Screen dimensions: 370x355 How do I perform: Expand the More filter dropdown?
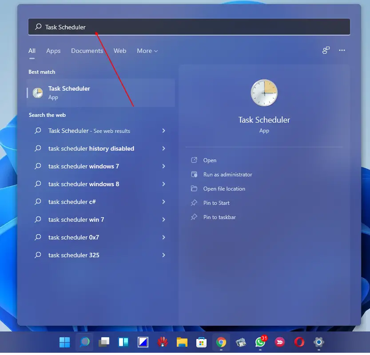(x=147, y=51)
